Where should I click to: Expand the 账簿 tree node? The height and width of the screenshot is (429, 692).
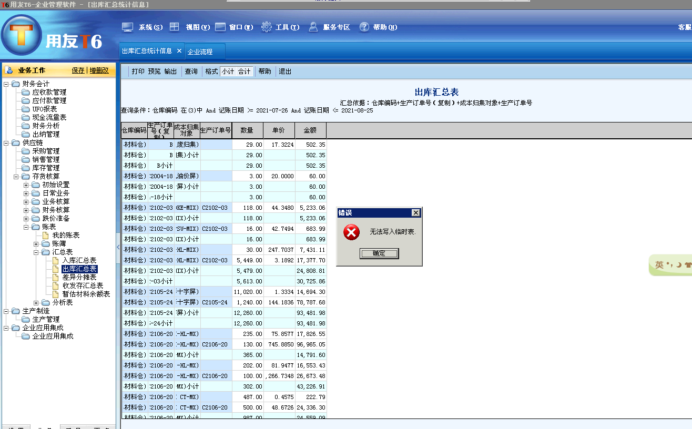36,243
